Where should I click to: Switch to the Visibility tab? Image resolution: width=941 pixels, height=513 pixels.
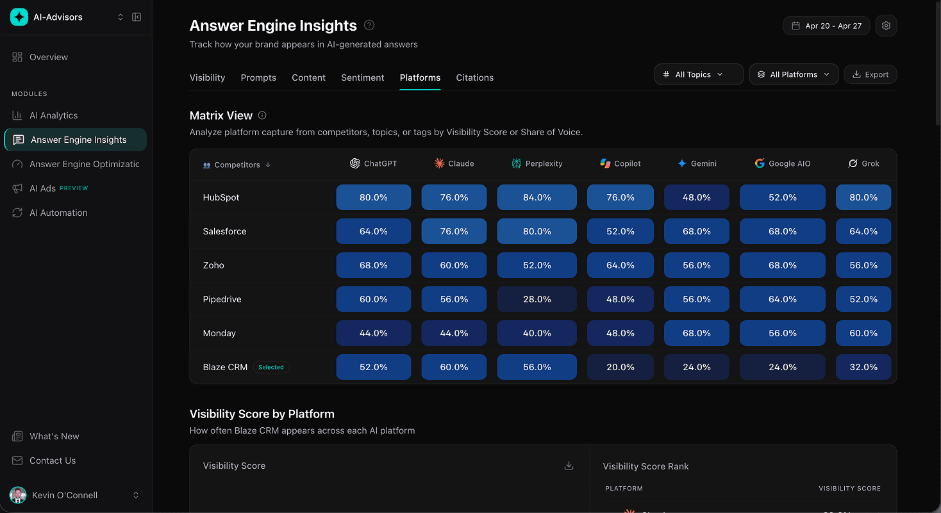tap(207, 77)
